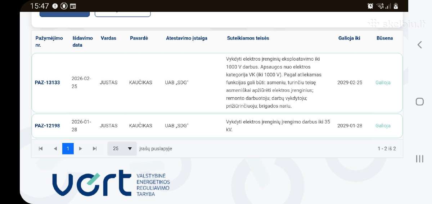The height and width of the screenshot is (204, 432).
Task: Click the VERT logo
Action: click(x=111, y=183)
